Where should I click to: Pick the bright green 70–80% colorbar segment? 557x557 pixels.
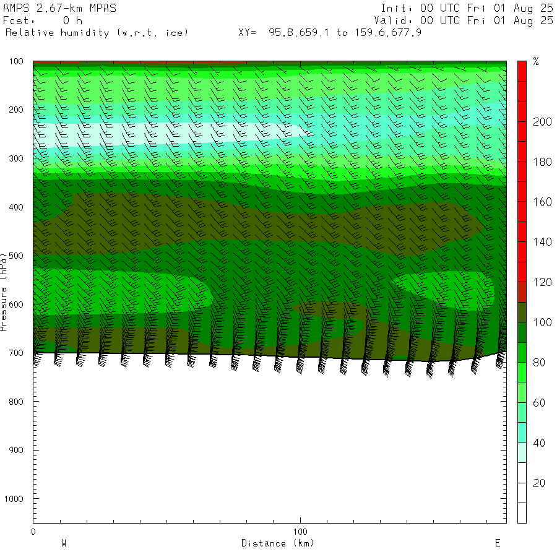522,373
